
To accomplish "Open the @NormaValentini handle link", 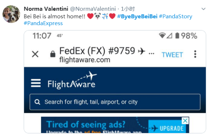I will (x=93, y=9).
